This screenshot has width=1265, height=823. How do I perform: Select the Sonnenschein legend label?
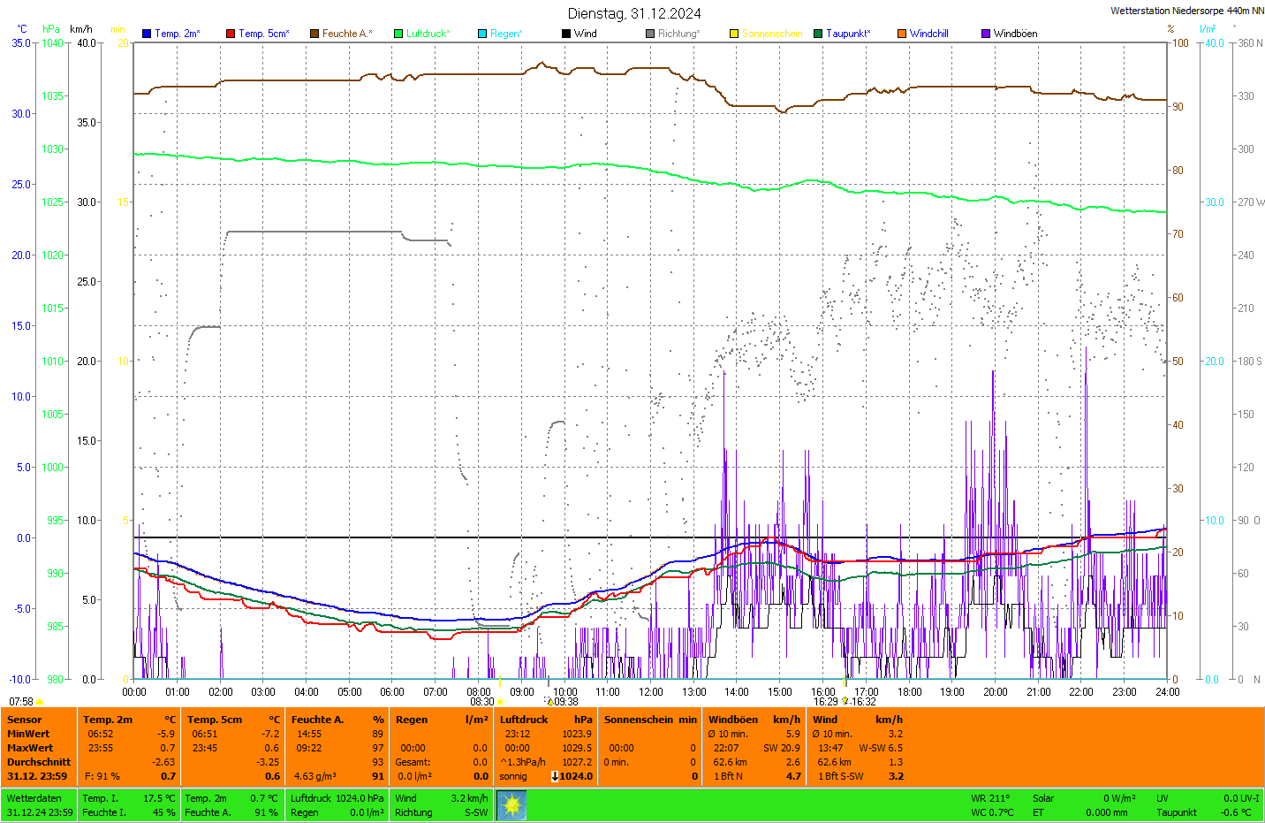771,34
